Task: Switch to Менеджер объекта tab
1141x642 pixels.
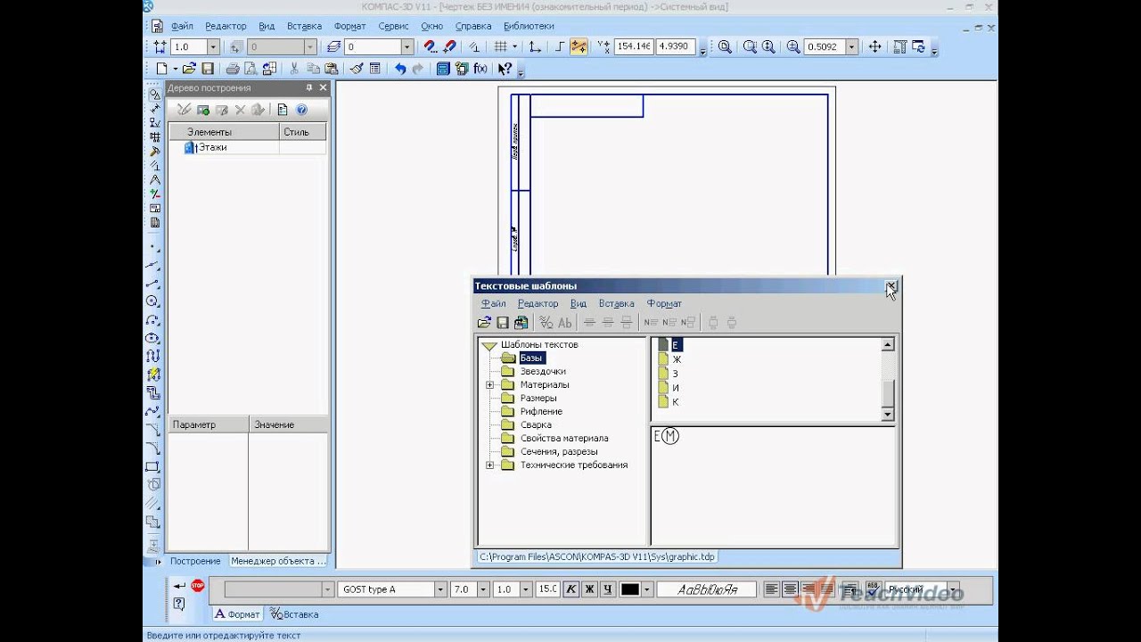Action: click(x=278, y=561)
